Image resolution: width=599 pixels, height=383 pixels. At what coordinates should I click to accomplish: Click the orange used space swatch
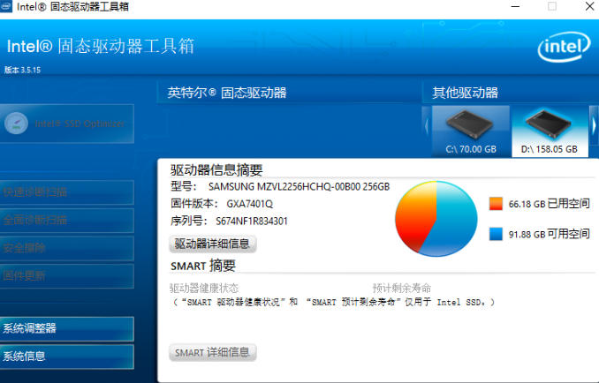click(x=496, y=203)
